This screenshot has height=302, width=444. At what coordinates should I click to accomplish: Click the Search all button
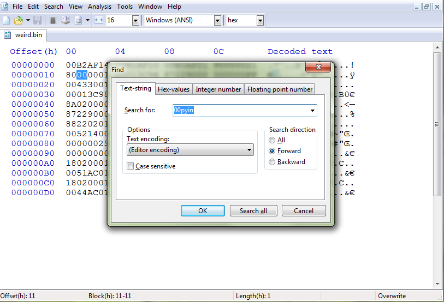(x=253, y=211)
